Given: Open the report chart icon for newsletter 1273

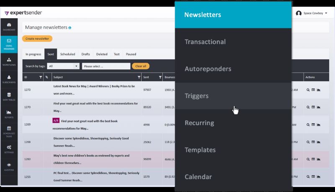Looking at the screenshot, I should (x=318, y=90).
